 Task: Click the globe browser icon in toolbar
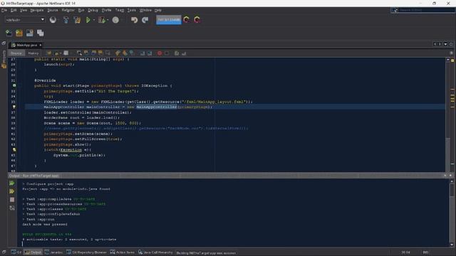click(x=53, y=20)
